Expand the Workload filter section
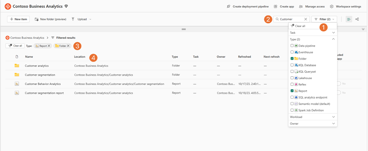This screenshot has height=151, width=368. tap(313, 117)
